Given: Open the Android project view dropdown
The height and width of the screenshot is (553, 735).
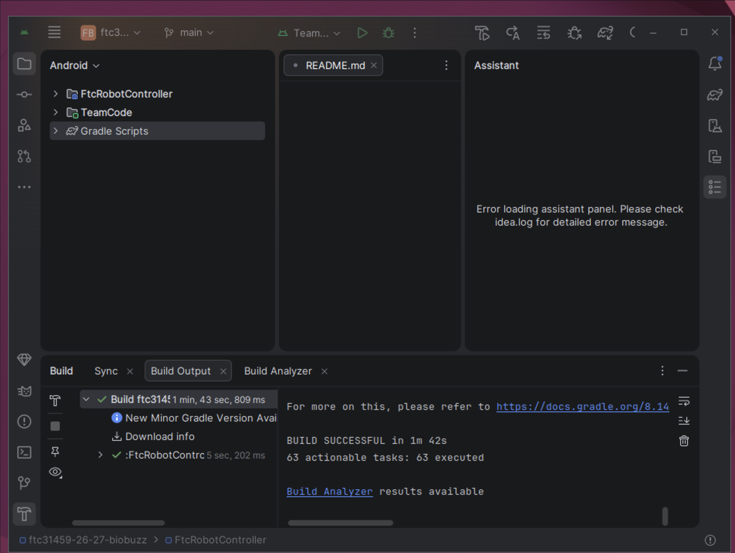Looking at the screenshot, I should pos(75,66).
